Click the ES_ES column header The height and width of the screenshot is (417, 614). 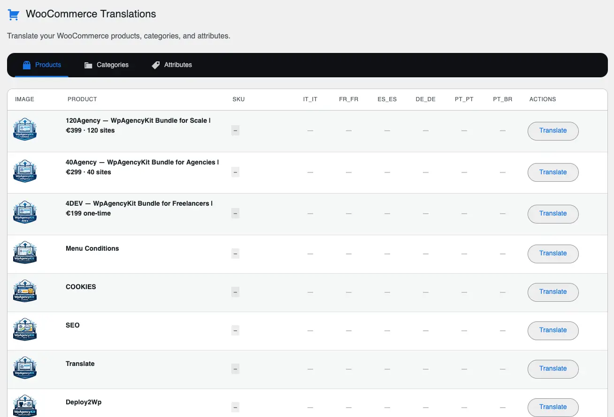pos(387,99)
